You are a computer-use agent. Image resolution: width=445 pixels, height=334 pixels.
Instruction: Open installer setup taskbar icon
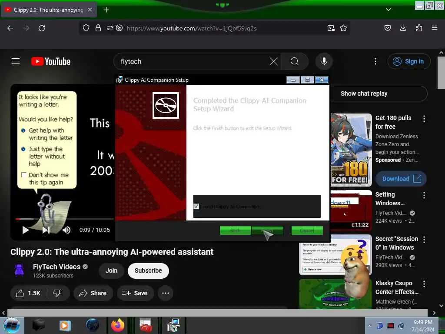pos(173,325)
